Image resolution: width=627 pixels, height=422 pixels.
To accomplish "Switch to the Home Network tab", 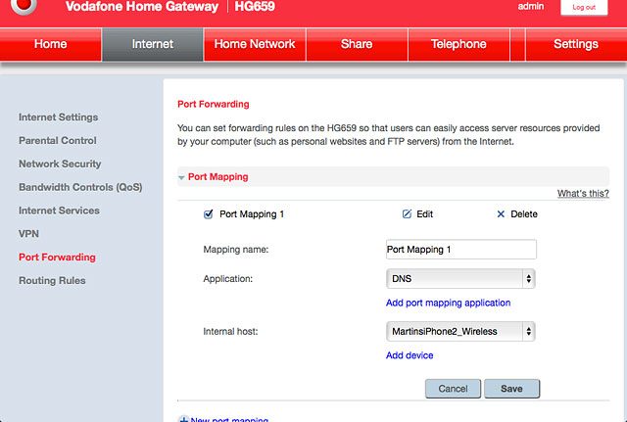I will point(255,44).
